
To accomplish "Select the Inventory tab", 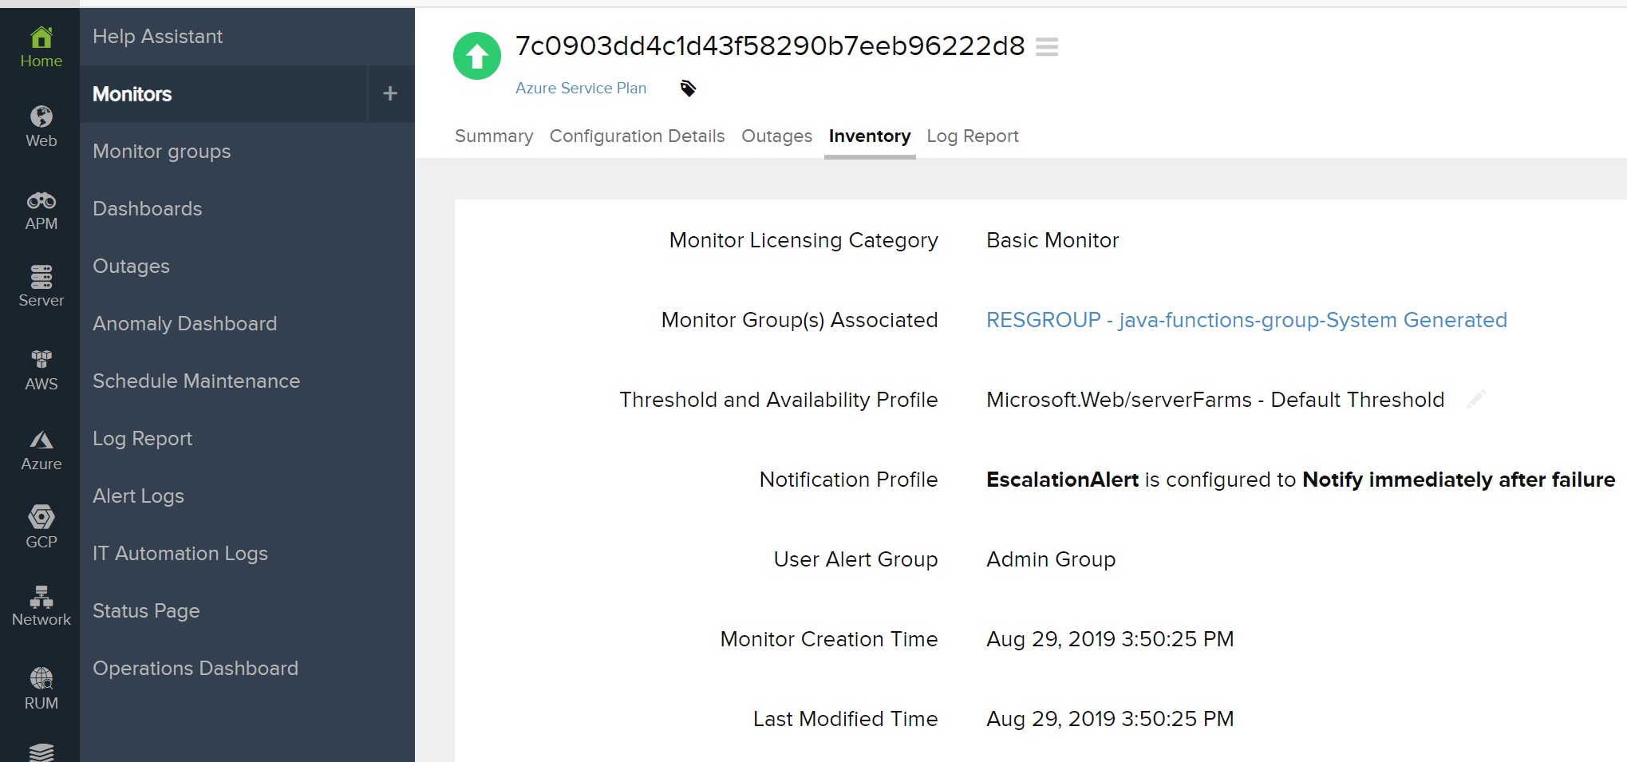I will click(870, 136).
